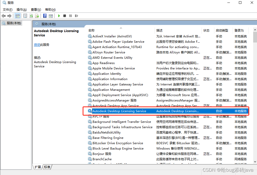The width and height of the screenshot is (257, 175).
Task: Open the 帮助(H) menu
Action: click(50, 10)
